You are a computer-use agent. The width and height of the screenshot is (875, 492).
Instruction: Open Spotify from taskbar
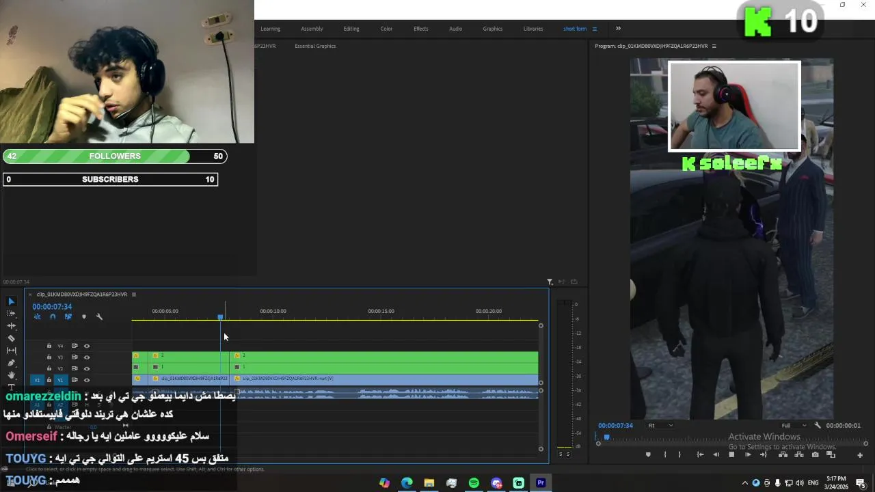(x=474, y=482)
